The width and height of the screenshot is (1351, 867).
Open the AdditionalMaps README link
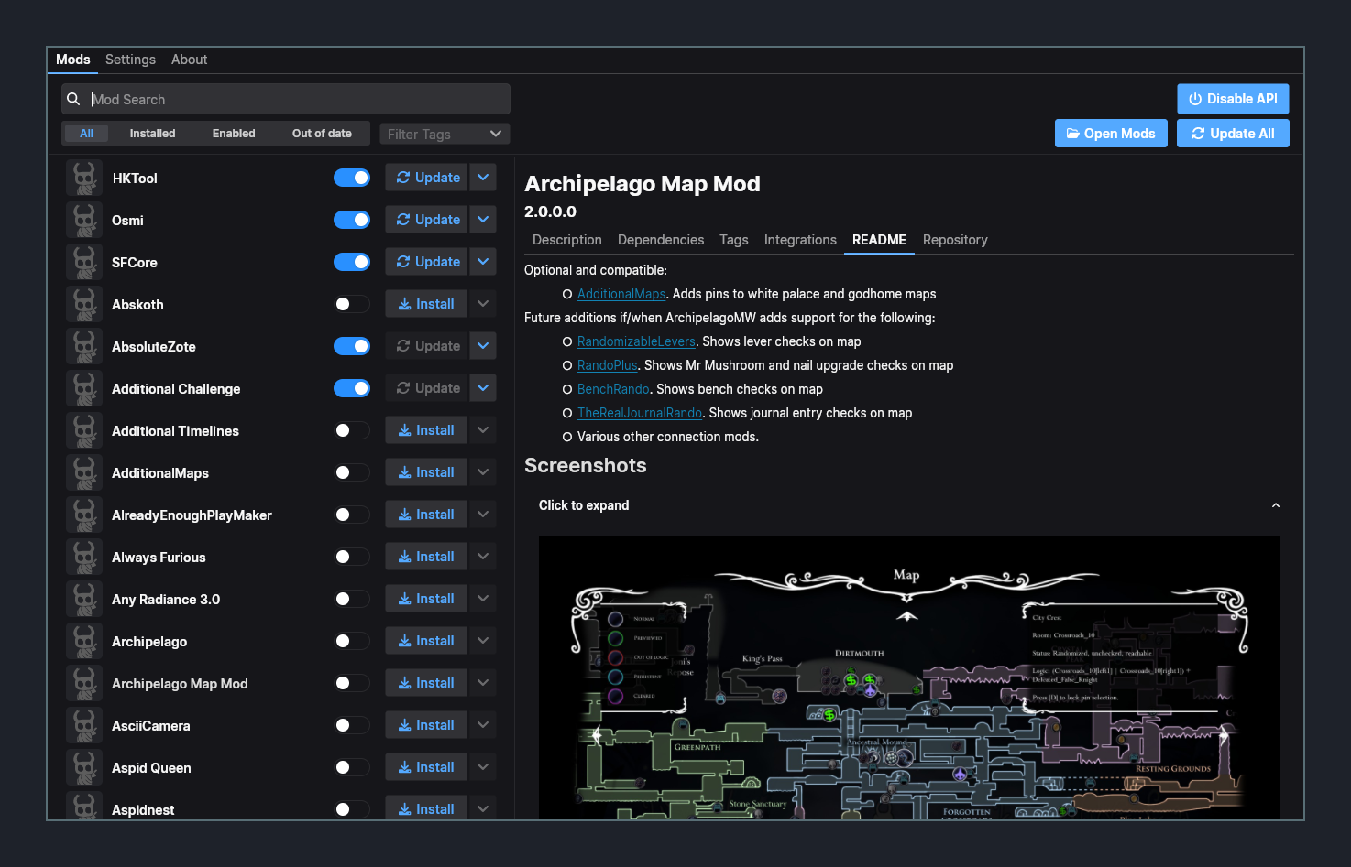(x=621, y=294)
